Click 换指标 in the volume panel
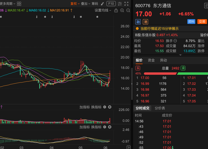 tap(96, 107)
